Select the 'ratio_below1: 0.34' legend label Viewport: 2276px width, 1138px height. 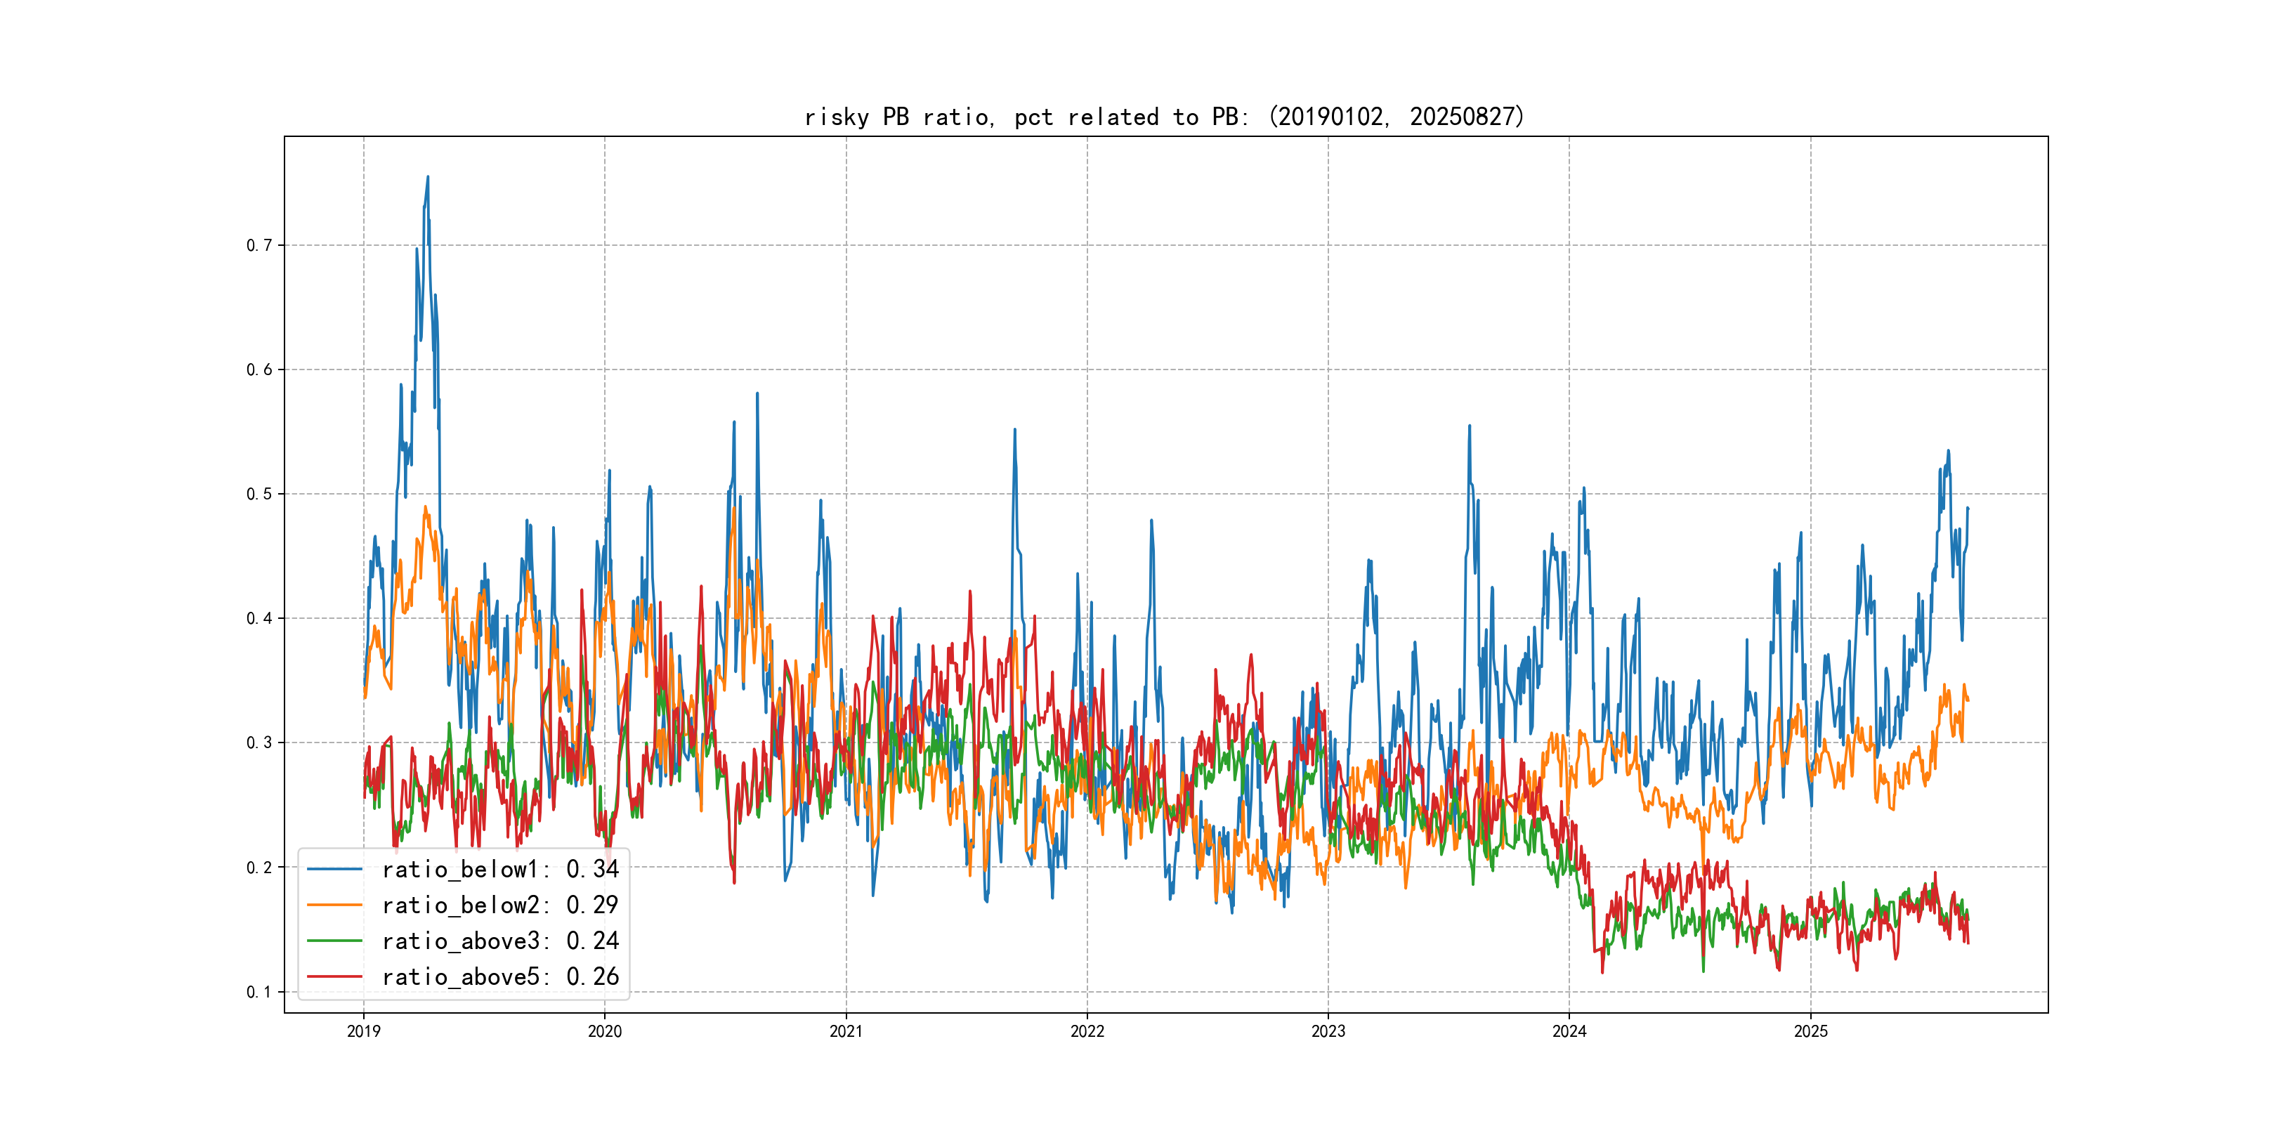pyautogui.click(x=500, y=870)
